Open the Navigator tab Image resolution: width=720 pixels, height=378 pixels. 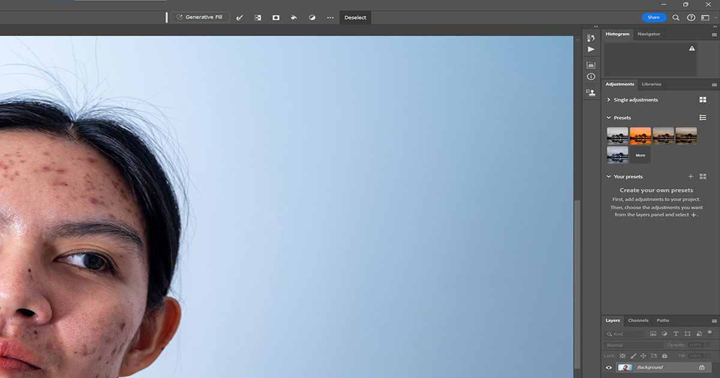coord(649,34)
